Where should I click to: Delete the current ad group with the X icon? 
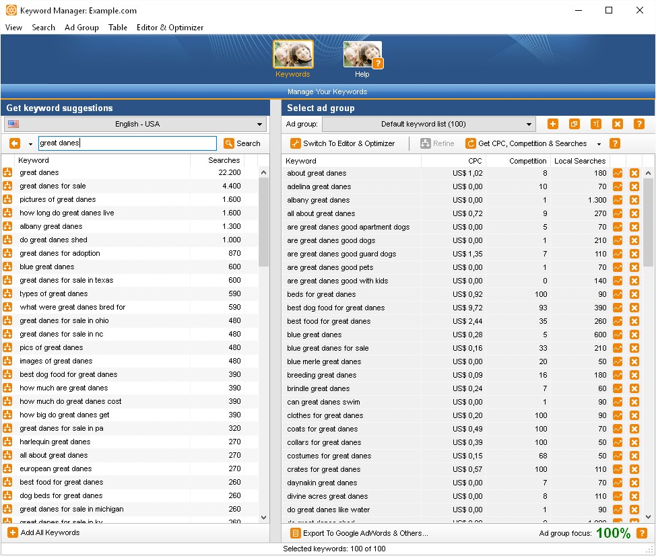[617, 124]
